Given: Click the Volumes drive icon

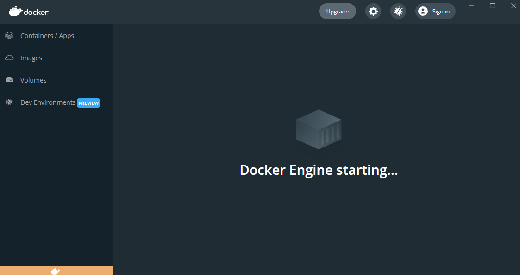Looking at the screenshot, I should click(9, 80).
